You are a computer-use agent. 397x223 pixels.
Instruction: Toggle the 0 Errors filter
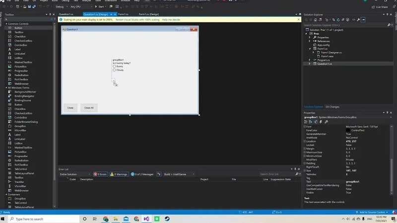(x=100, y=174)
